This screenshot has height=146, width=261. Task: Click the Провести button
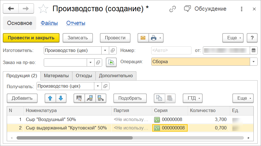115,38
